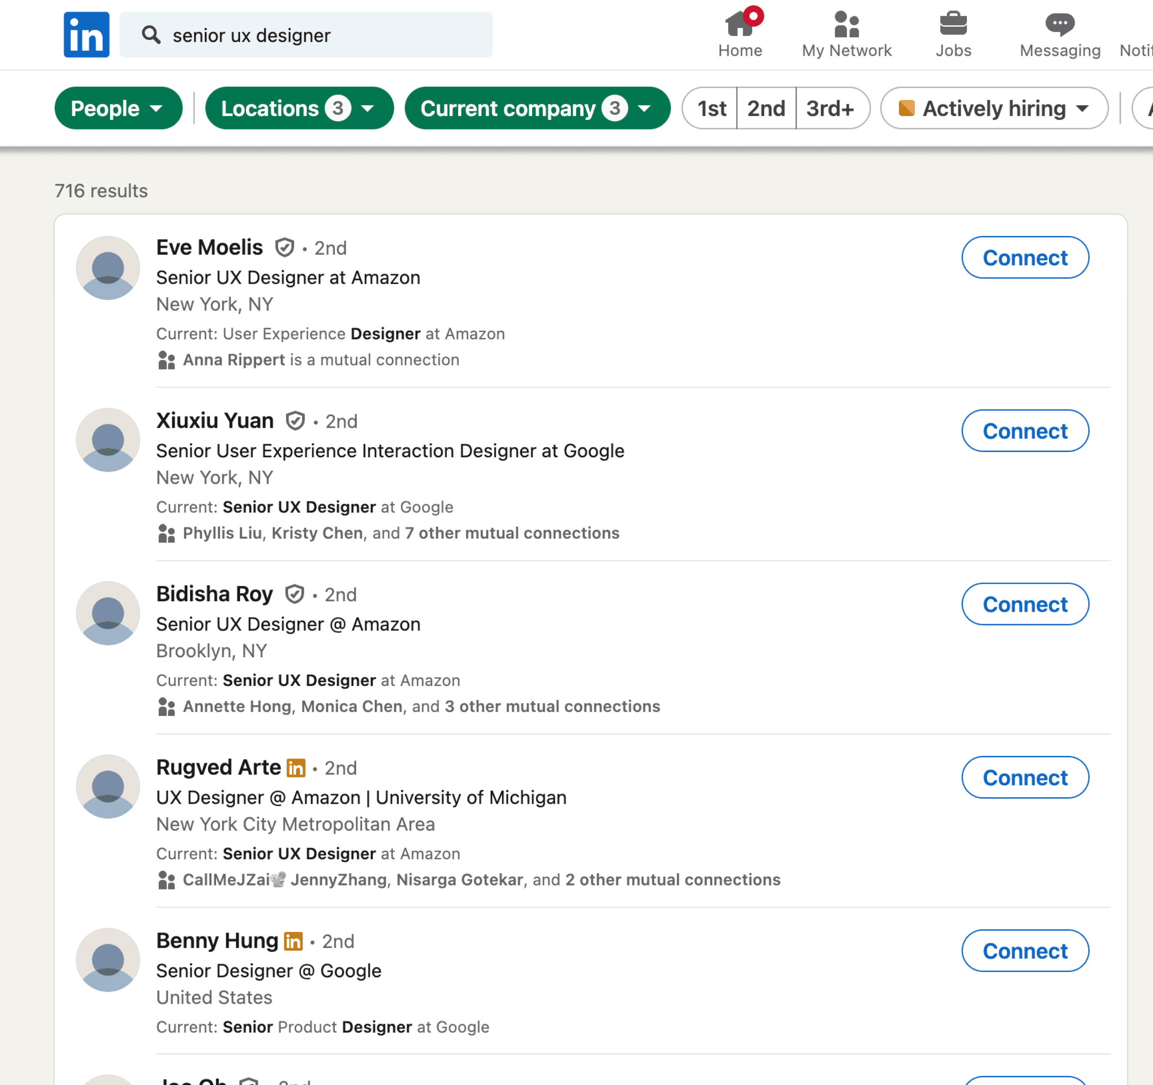The width and height of the screenshot is (1153, 1085).
Task: Click Xiuxiu Yuan verification shield badge
Action: pyautogui.click(x=295, y=420)
